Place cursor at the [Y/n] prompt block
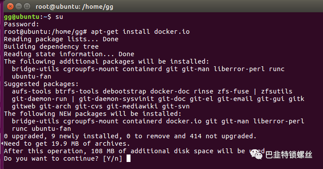The height and width of the screenshot is (169, 323). pyautogui.click(x=128, y=158)
